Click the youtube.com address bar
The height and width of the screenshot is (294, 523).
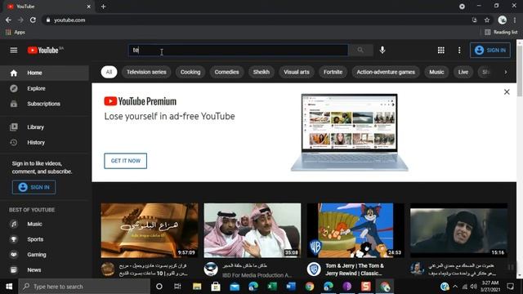[257, 20]
